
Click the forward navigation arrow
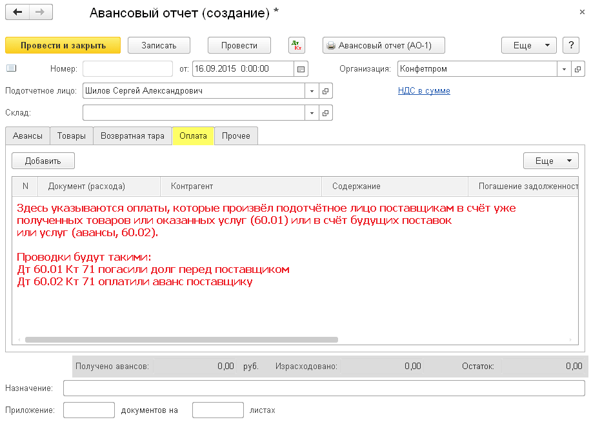point(41,13)
